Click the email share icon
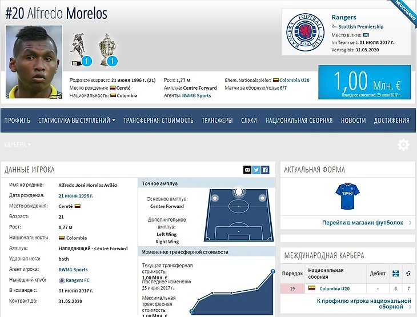This screenshot has height=317, width=417. 247,170
